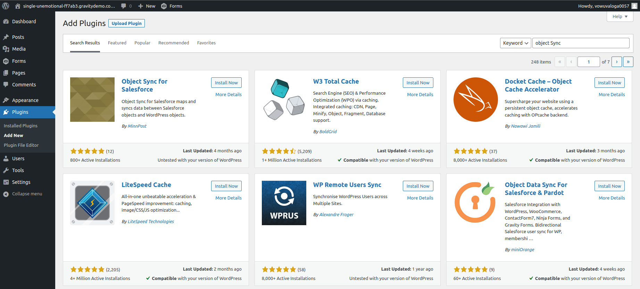Install LiteSpeed Cache now
The image size is (640, 289).
coord(226,186)
